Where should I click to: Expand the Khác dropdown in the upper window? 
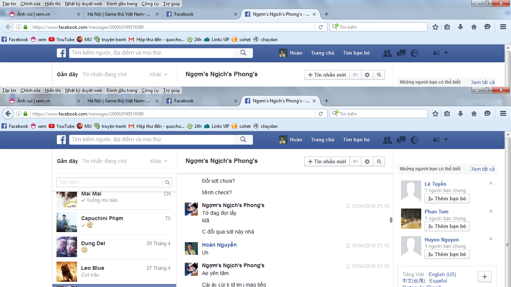tap(159, 74)
